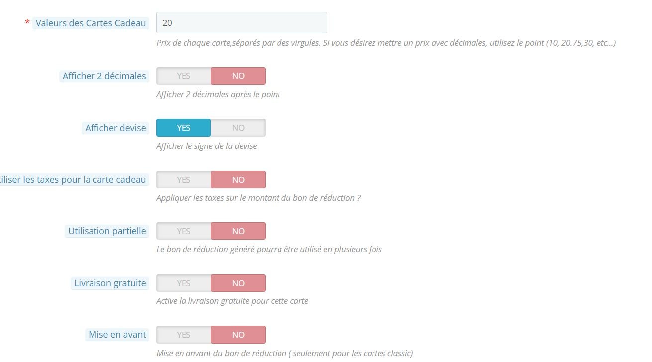Select NO for Mise en avant
The height and width of the screenshot is (362, 652).
coord(238,334)
